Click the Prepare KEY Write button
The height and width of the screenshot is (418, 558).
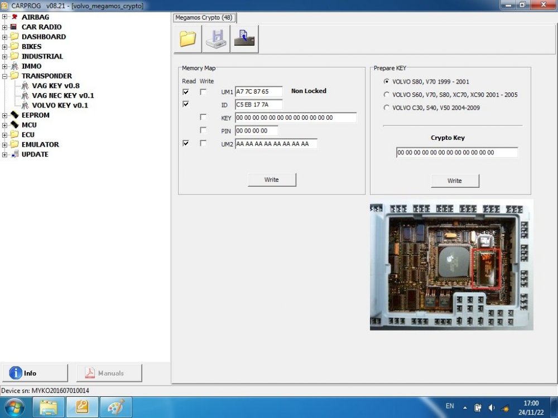pos(455,181)
